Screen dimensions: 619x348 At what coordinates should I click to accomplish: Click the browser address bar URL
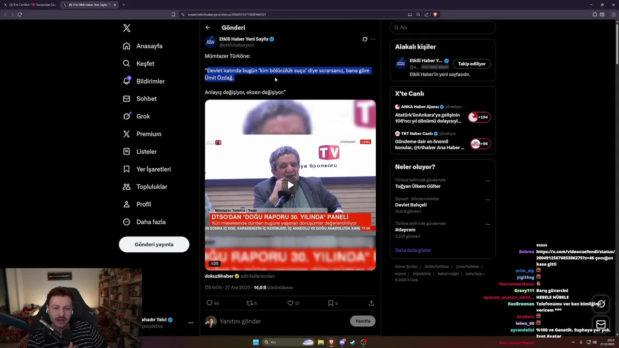[227, 14]
